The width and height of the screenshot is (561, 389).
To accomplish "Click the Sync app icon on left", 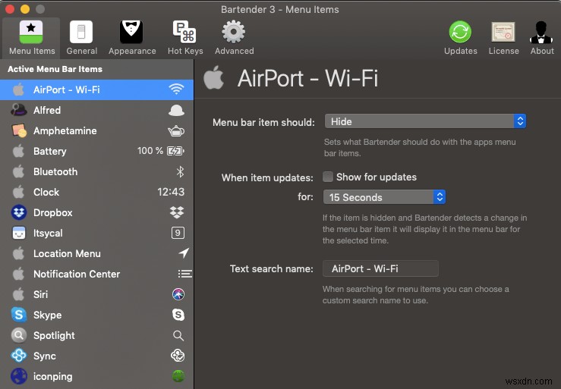I will coord(19,356).
